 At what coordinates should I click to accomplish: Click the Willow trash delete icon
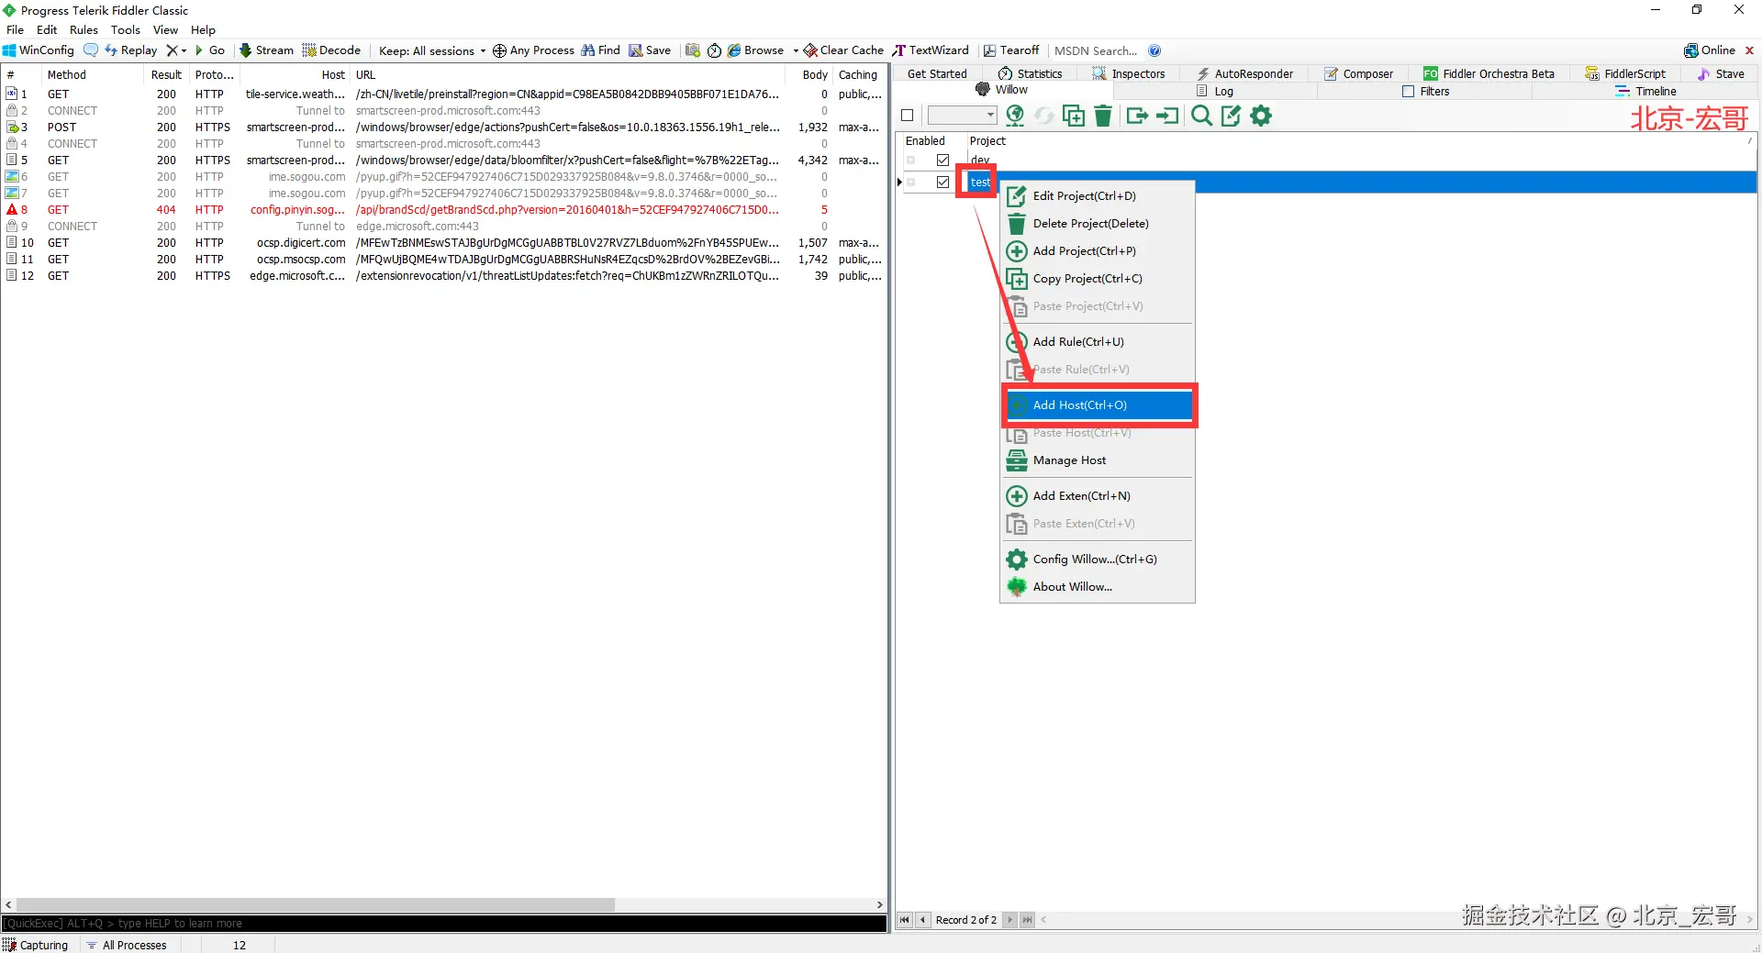click(1103, 116)
